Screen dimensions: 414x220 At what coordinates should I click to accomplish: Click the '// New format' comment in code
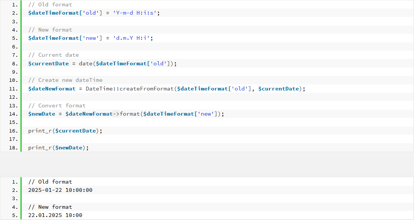(x=50, y=30)
